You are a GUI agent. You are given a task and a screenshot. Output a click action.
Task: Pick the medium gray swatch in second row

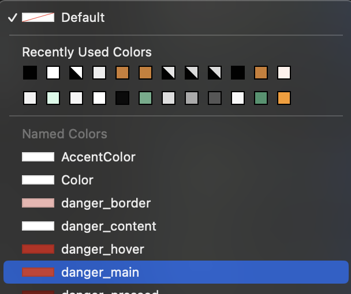[x=192, y=98]
